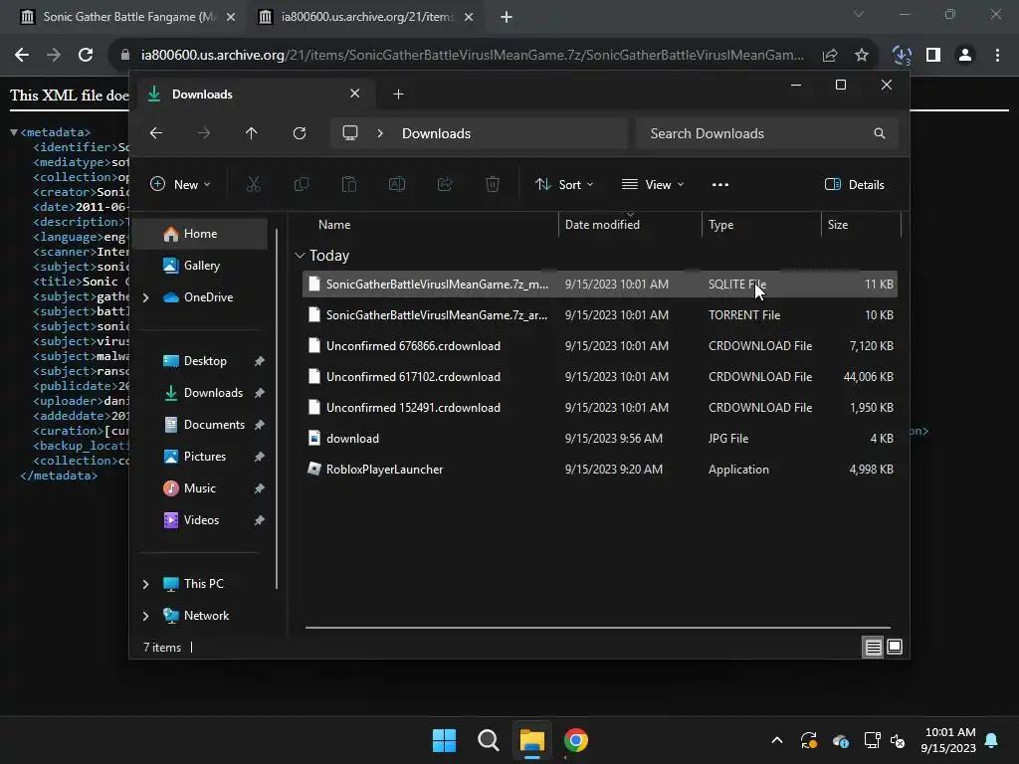Click File Explorer taskbar icon

[x=531, y=740]
